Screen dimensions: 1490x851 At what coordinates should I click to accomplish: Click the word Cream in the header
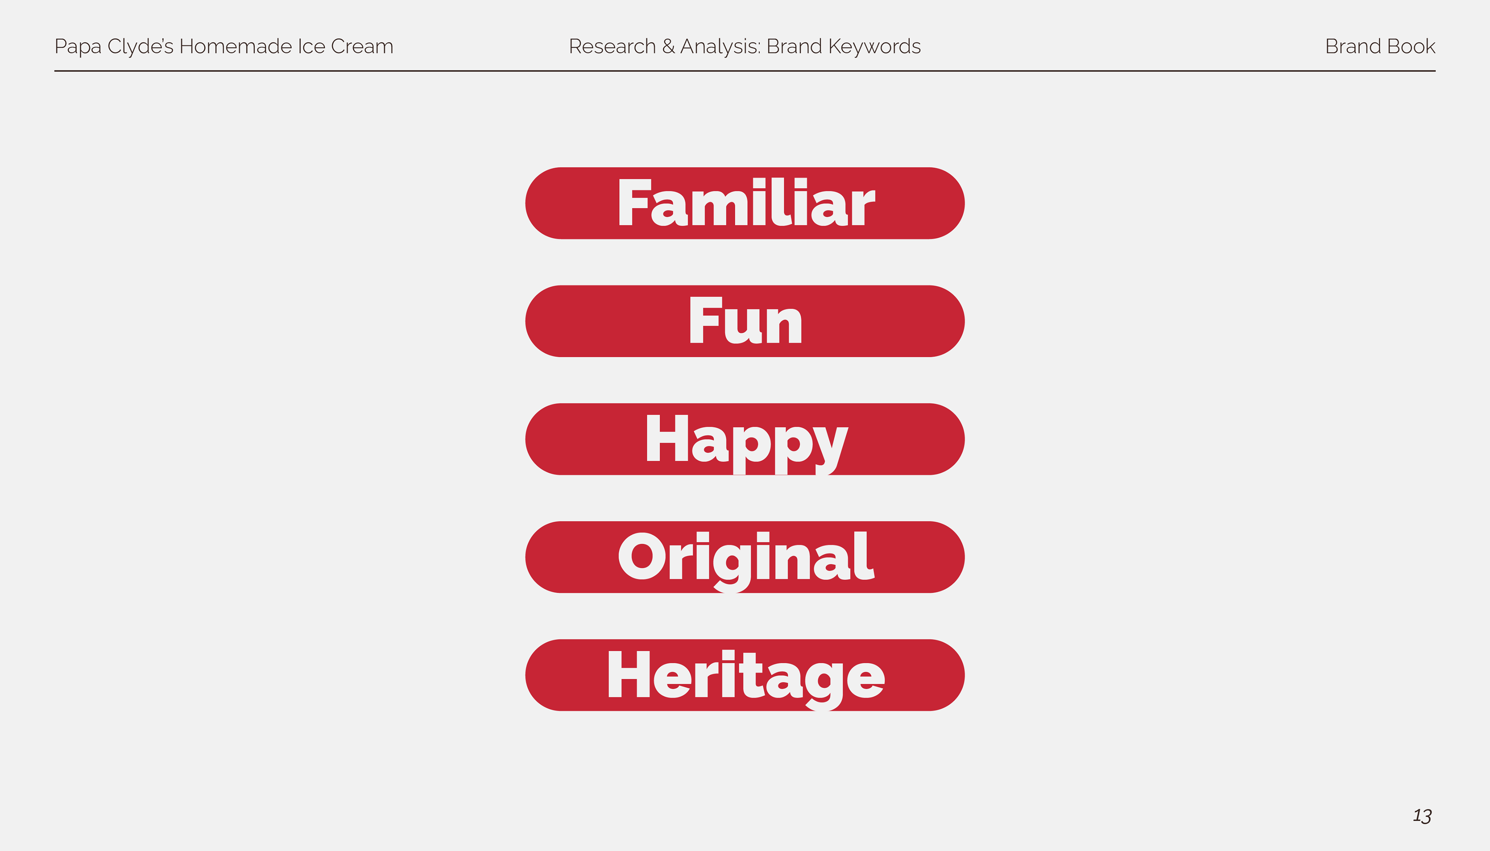(x=362, y=46)
